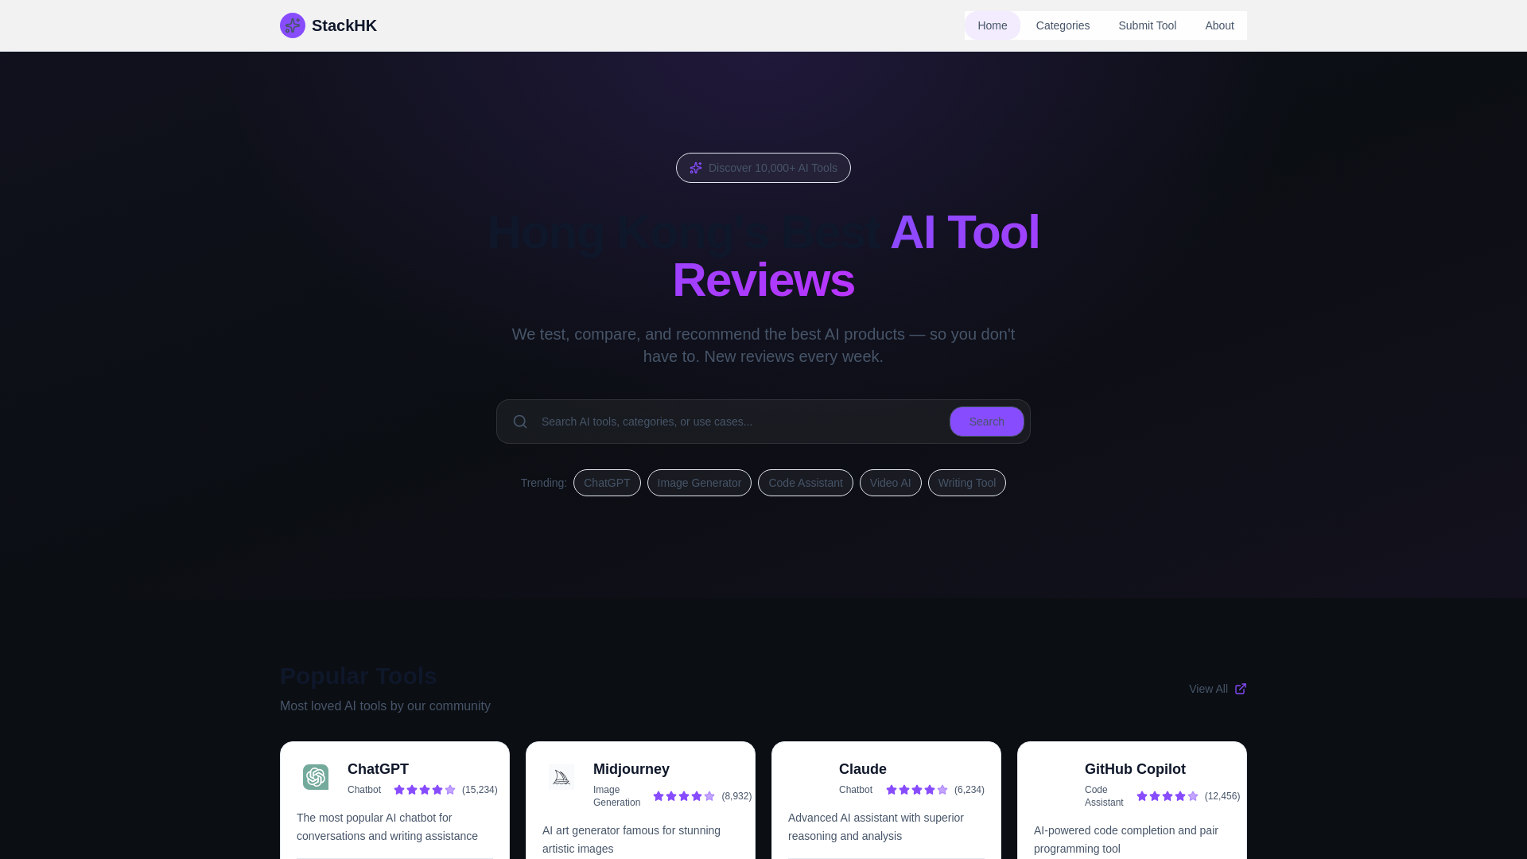1527x859 pixels.
Task: Click the purple Search button
Action: coord(986,422)
